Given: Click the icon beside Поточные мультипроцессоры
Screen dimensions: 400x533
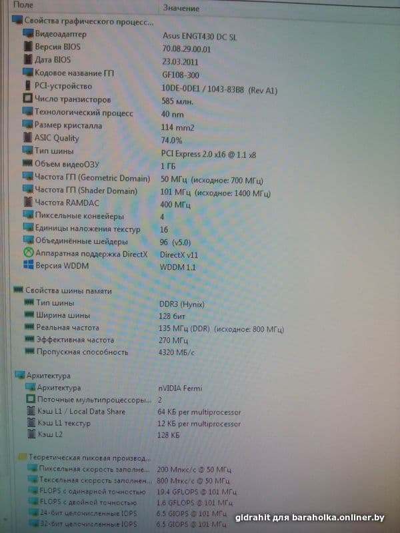Looking at the screenshot, I should (x=31, y=399).
